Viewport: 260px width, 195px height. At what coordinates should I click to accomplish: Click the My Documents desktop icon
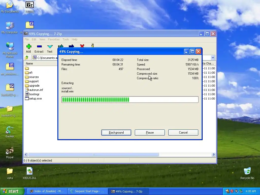[10, 7]
